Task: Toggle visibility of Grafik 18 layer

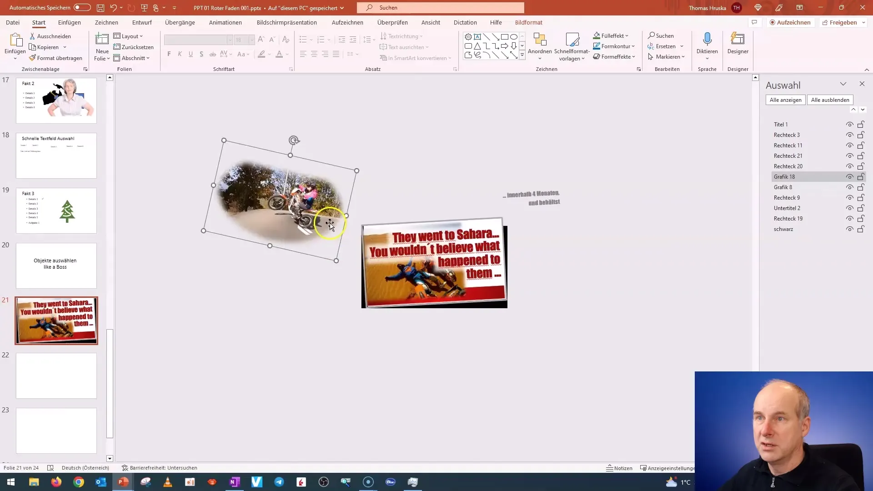Action: point(850,176)
